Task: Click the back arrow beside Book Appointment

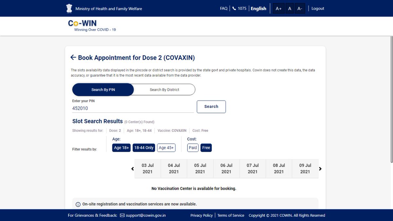Action: click(x=73, y=58)
